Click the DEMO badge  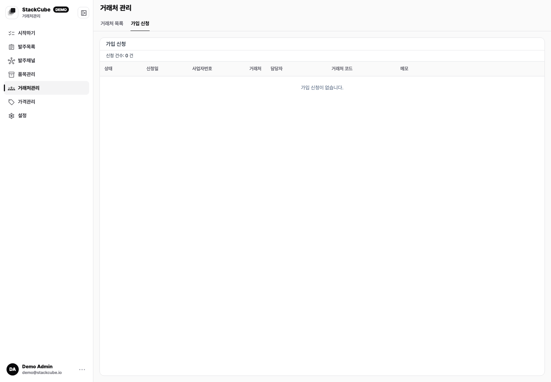pyautogui.click(x=61, y=10)
